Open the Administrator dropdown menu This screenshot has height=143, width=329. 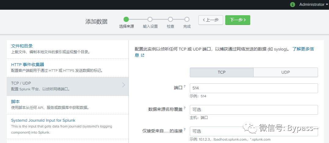313,4
